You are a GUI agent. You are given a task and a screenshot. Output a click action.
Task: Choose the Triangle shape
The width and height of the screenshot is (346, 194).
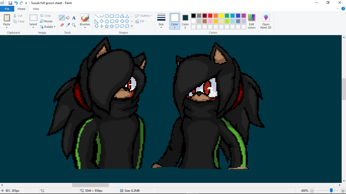(127, 16)
